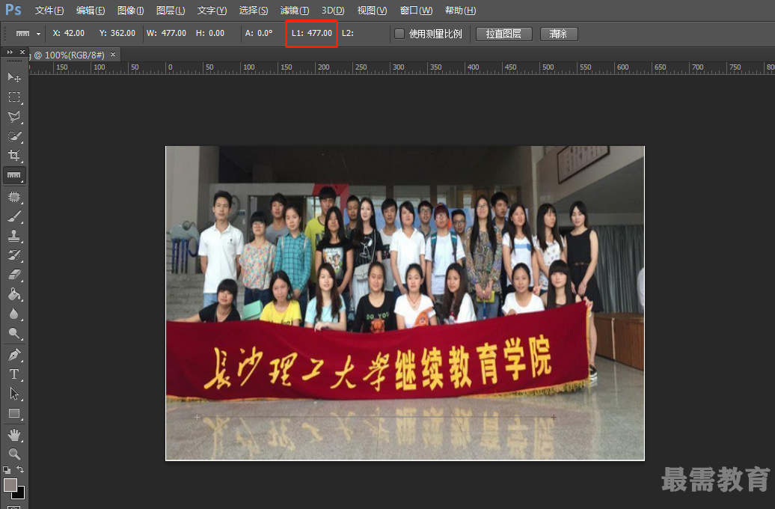Select the Rectangle shape tool

coord(14,413)
